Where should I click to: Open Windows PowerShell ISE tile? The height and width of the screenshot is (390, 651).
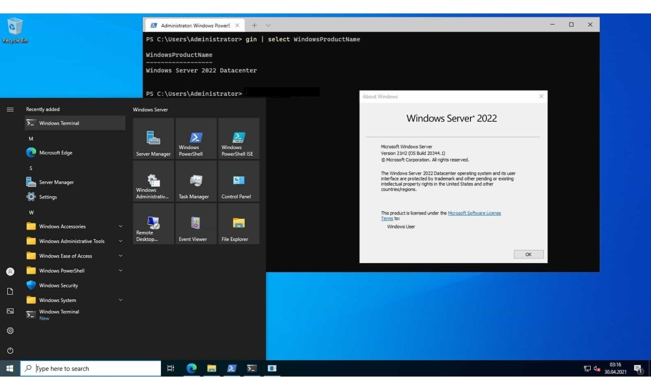click(x=239, y=138)
